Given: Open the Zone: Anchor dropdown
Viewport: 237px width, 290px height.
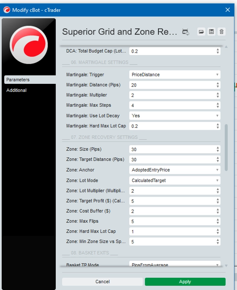Looking at the screenshot, I should 175,170.
